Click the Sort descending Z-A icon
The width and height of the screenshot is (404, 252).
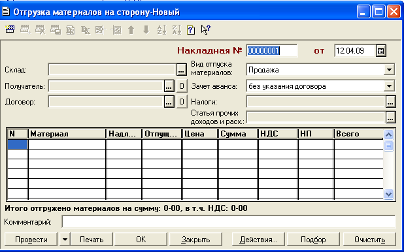coord(177,29)
